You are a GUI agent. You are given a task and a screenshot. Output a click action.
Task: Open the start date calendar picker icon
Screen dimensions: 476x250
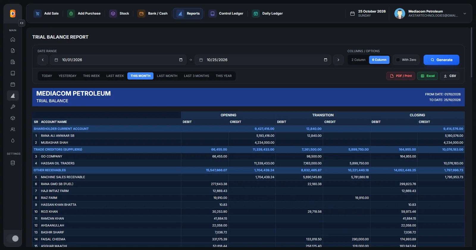181,60
